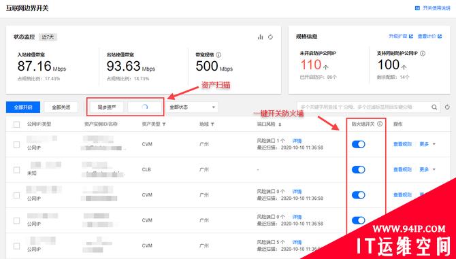Click external-link icon next to 查看计价

[440, 36]
